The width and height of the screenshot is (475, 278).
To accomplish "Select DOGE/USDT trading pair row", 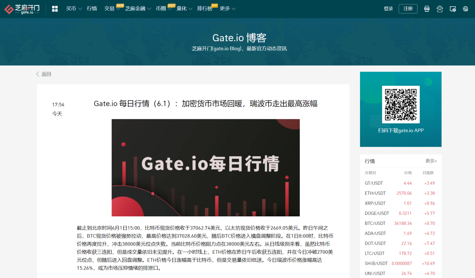I will coord(400,213).
